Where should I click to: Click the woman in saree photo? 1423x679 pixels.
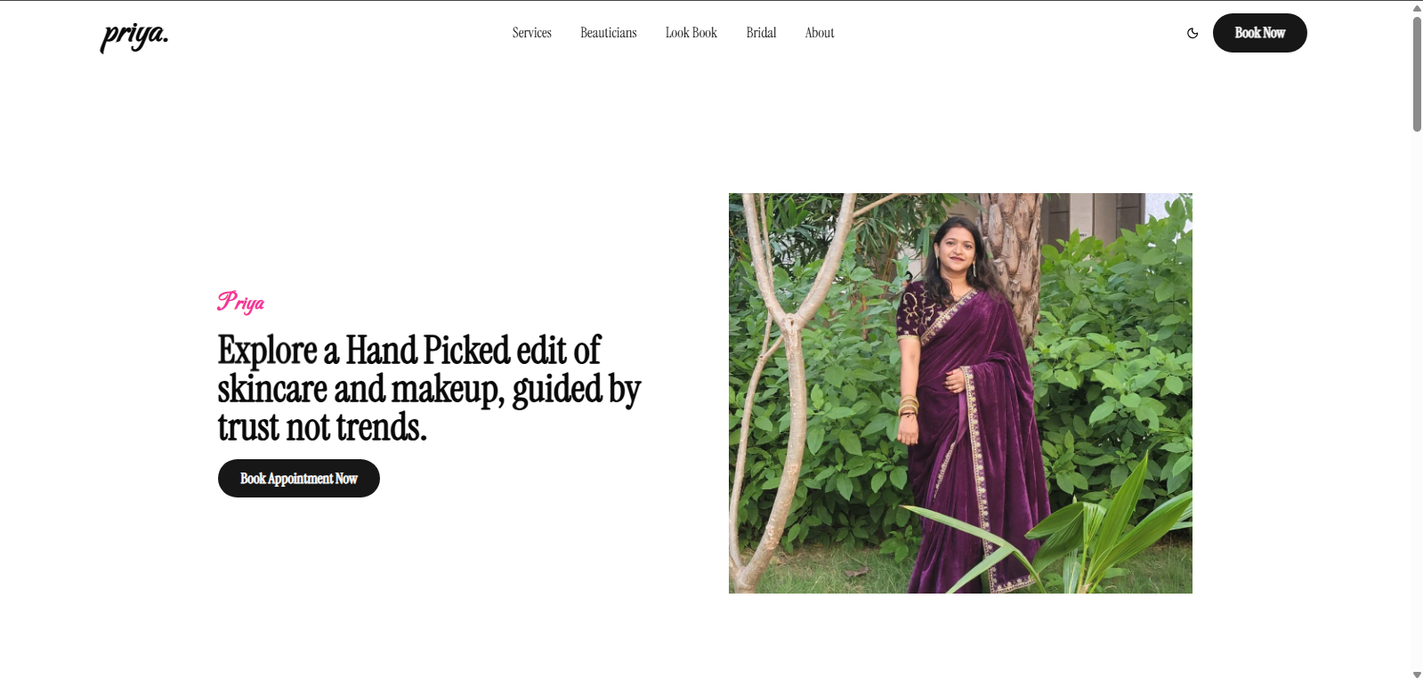click(960, 393)
